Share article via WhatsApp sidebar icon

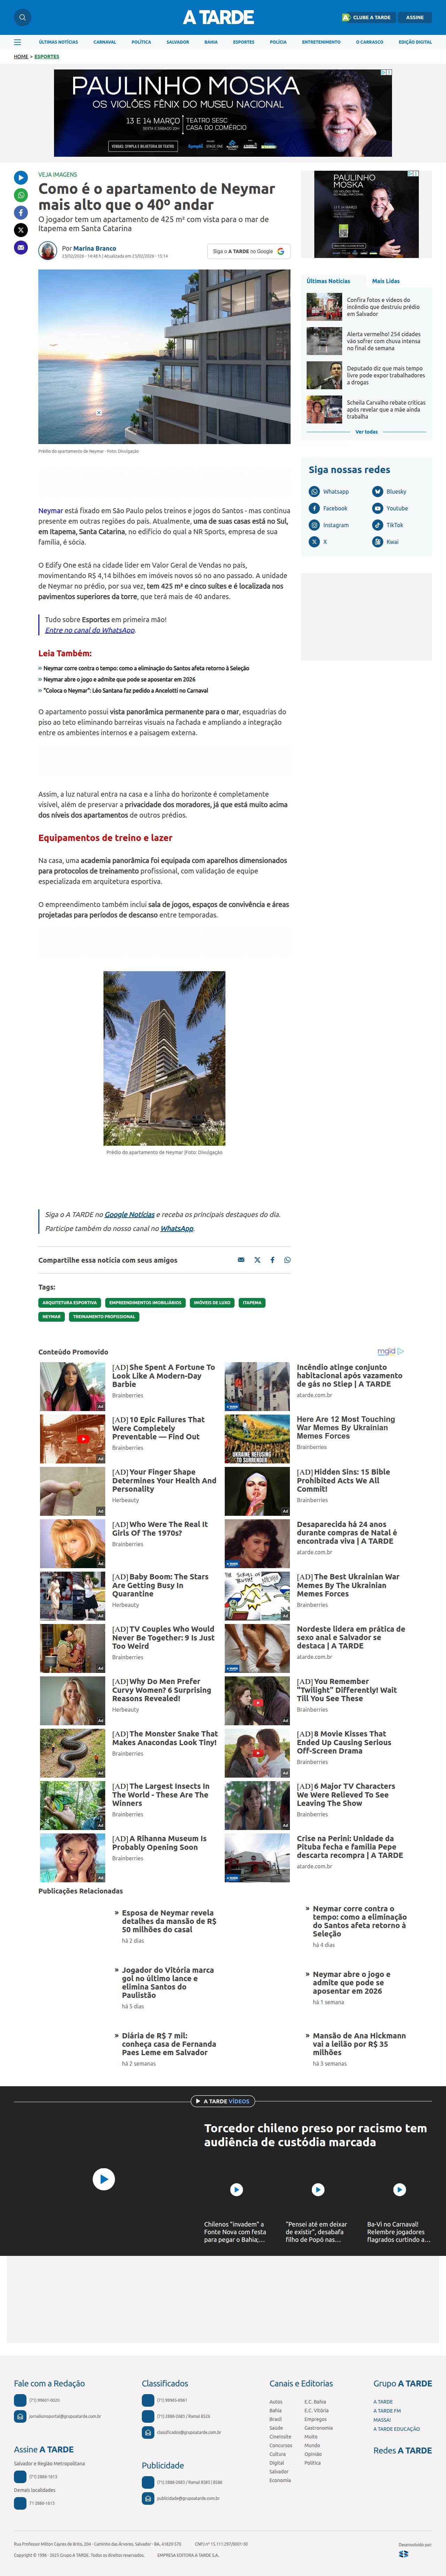[x=21, y=195]
